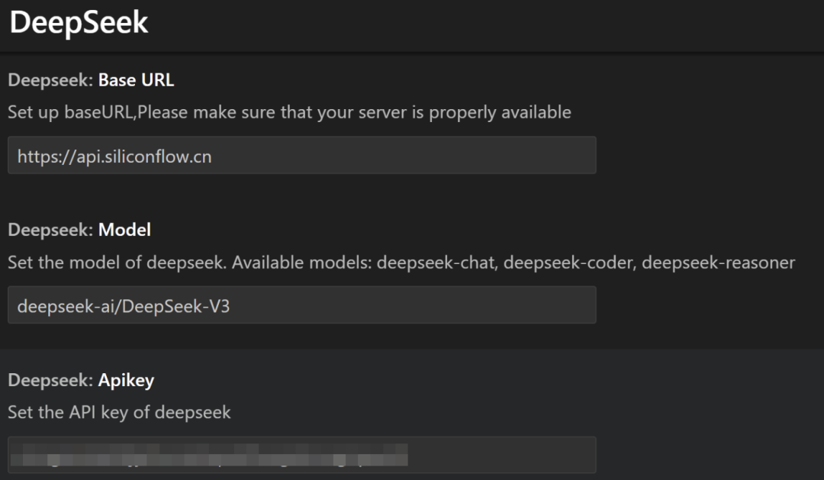The height and width of the screenshot is (480, 824).
Task: Click inside the Apikey input field
Action: pyautogui.click(x=301, y=454)
